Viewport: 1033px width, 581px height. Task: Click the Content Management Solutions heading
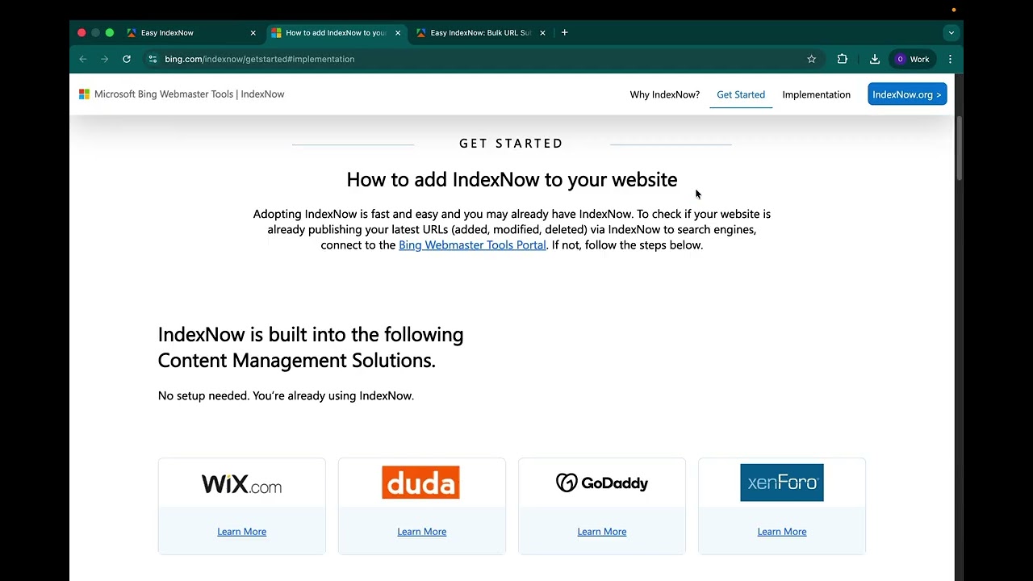[x=311, y=348]
